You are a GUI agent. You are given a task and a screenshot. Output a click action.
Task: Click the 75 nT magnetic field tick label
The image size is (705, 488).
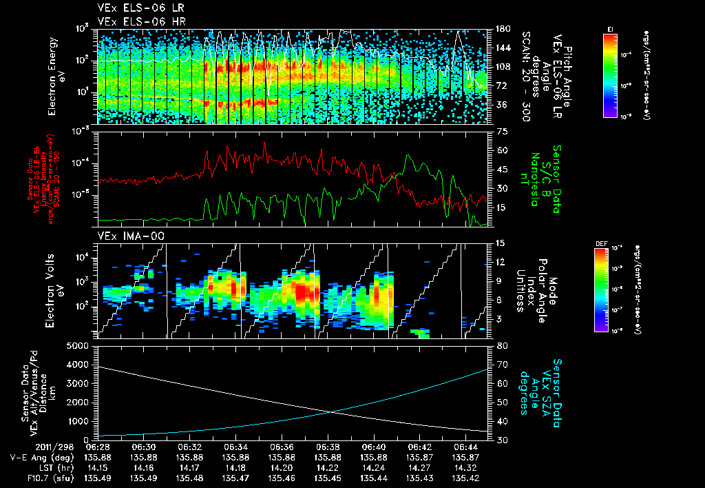(x=503, y=132)
